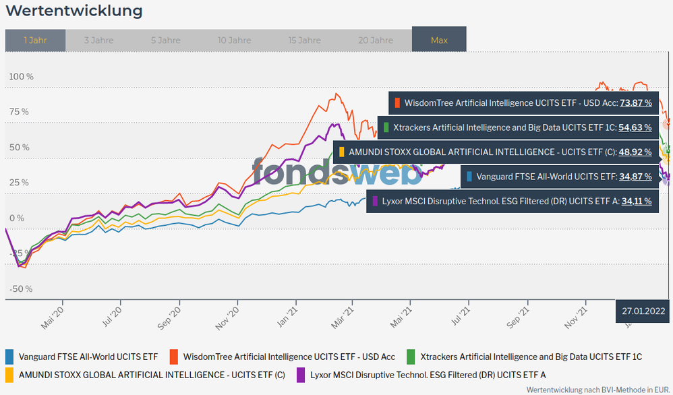Screen dimensions: 673x395
Task: Click AMUNDI 48,92 % tooltip value
Action: pos(635,152)
